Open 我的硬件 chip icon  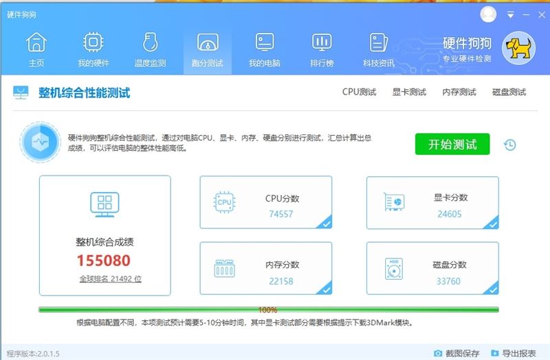click(93, 42)
